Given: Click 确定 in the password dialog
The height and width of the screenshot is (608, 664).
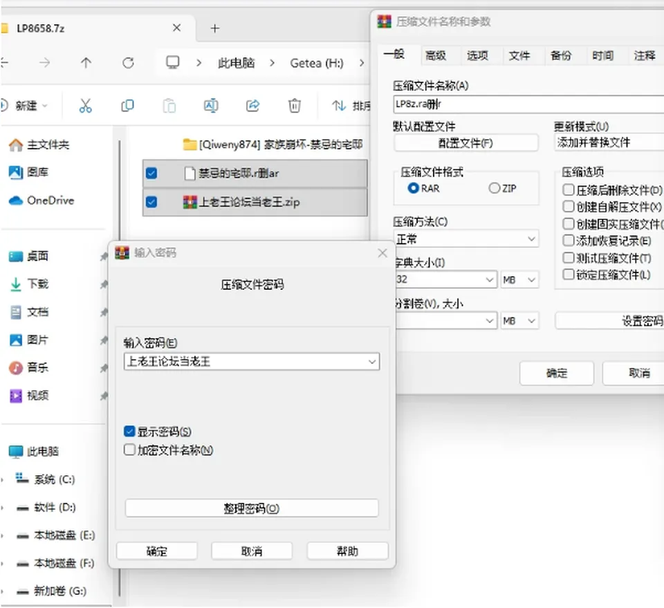Looking at the screenshot, I should (x=157, y=551).
